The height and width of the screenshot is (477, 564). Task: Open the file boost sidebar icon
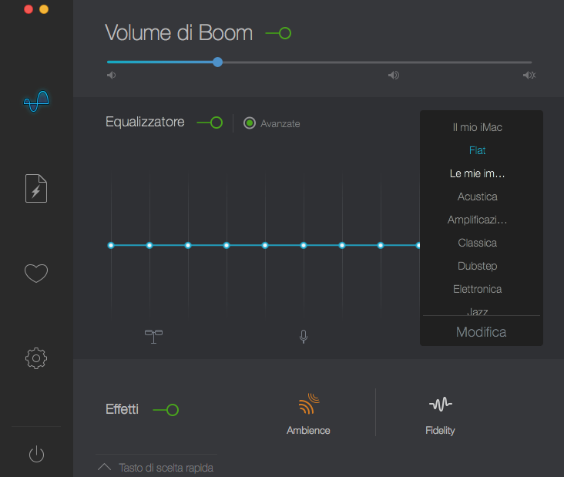click(36, 189)
